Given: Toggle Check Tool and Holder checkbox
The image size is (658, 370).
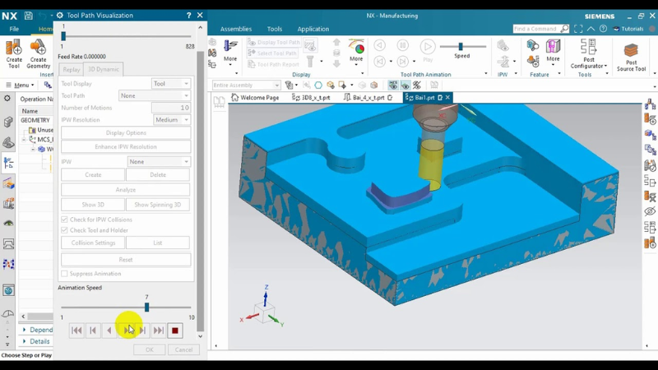Looking at the screenshot, I should 65,230.
